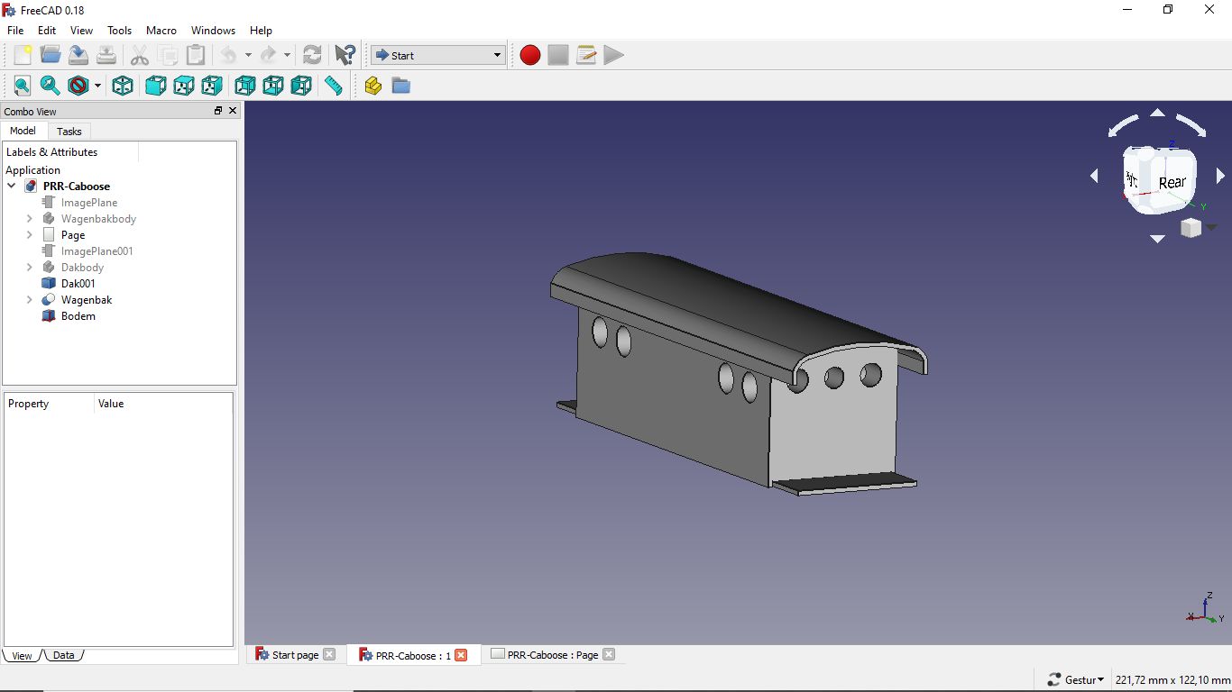Close the Start page tab
1232x692 pixels.
tap(329, 655)
